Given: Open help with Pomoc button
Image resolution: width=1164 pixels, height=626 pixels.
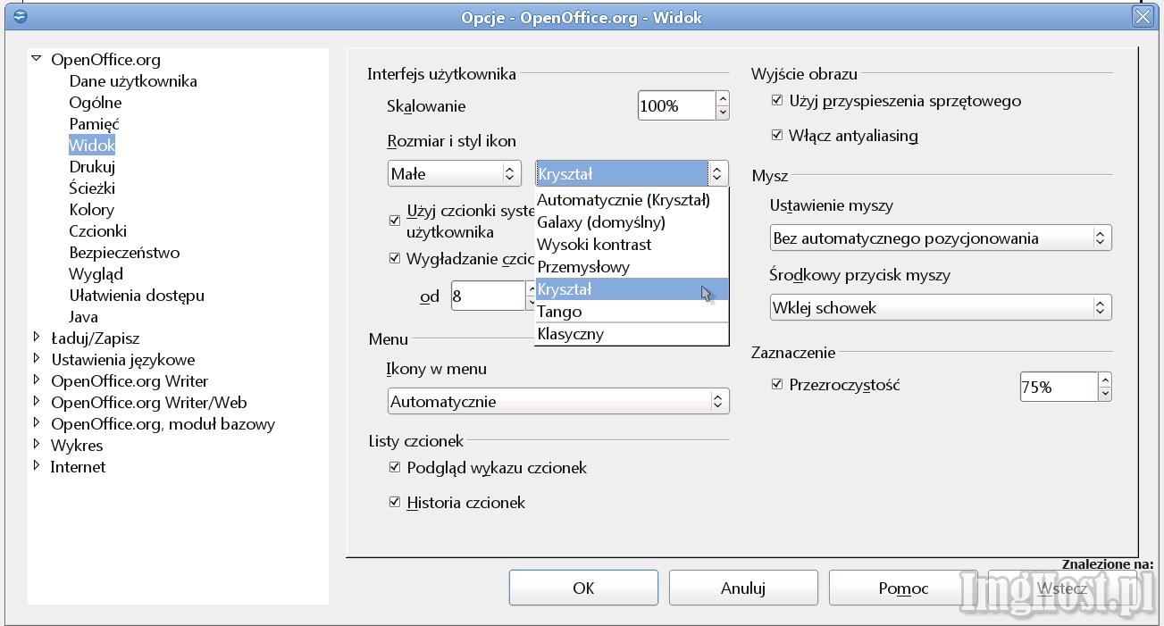Looking at the screenshot, I should pyautogui.click(x=903, y=588).
